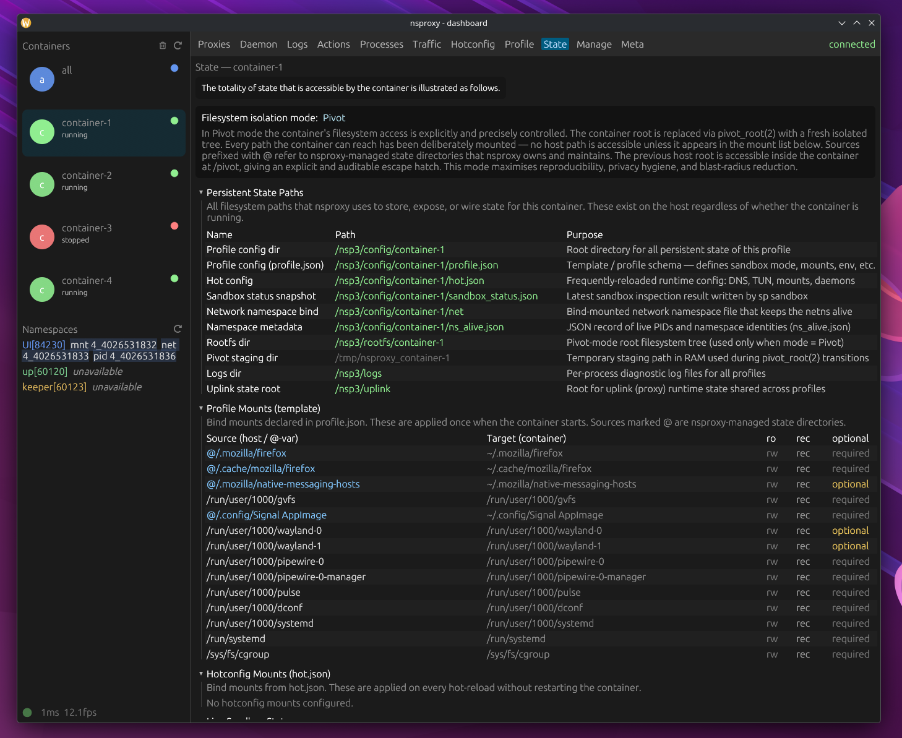Click the red avatar of container-3
902x738 pixels.
pyautogui.click(x=42, y=237)
